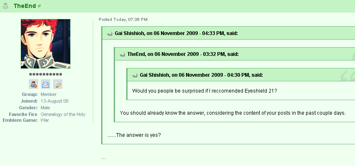Image resolution: width=355 pixels, height=166 pixels.
Task: Click the 'Member' group value
Action: [x=49, y=94]
